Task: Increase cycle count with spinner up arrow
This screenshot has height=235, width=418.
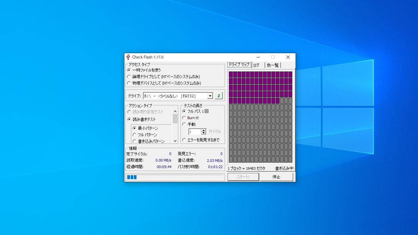Action: click(x=204, y=130)
